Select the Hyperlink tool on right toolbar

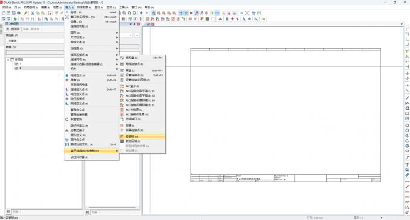[407, 175]
